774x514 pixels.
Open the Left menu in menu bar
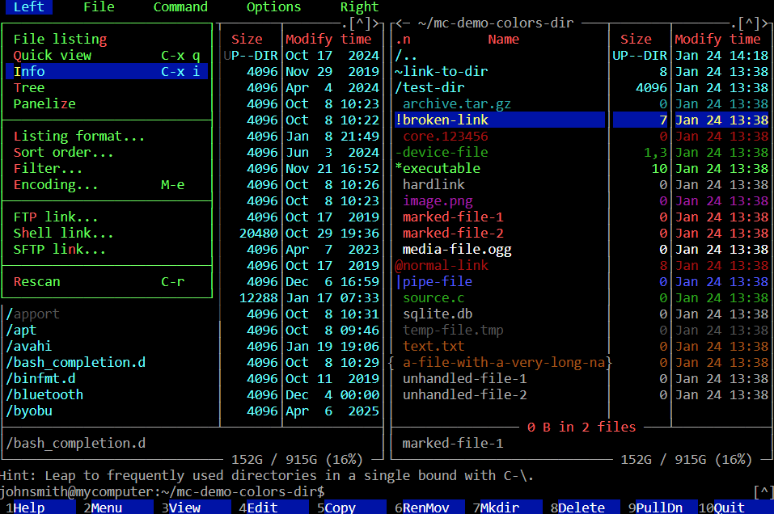click(28, 6)
